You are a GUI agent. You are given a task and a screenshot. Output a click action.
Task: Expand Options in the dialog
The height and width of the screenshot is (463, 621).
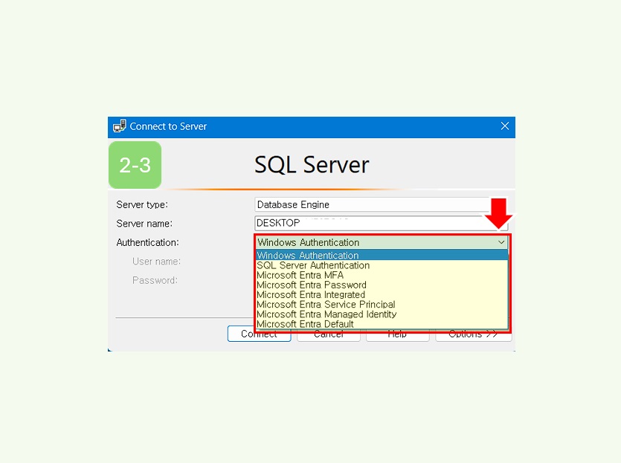click(x=473, y=334)
